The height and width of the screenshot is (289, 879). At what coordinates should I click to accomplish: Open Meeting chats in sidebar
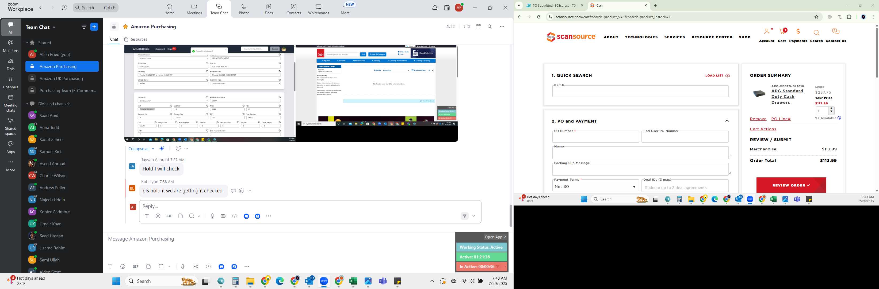click(11, 103)
